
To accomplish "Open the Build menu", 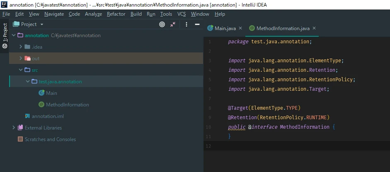I will coord(136,14).
